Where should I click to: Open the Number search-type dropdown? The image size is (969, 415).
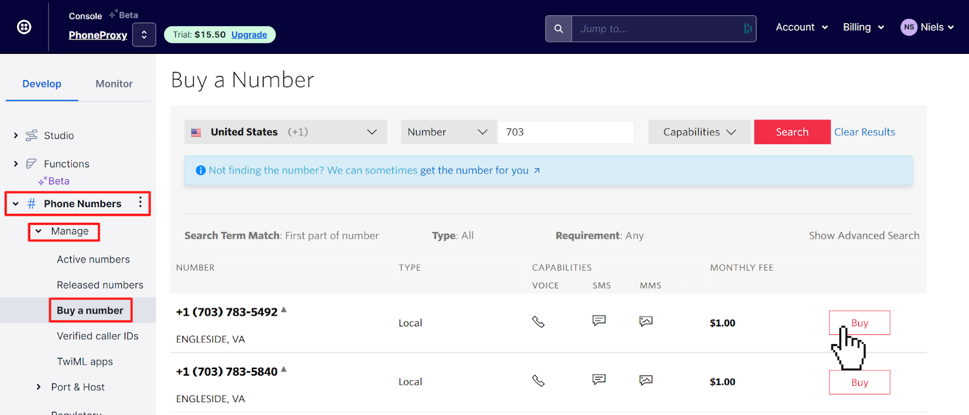click(449, 132)
